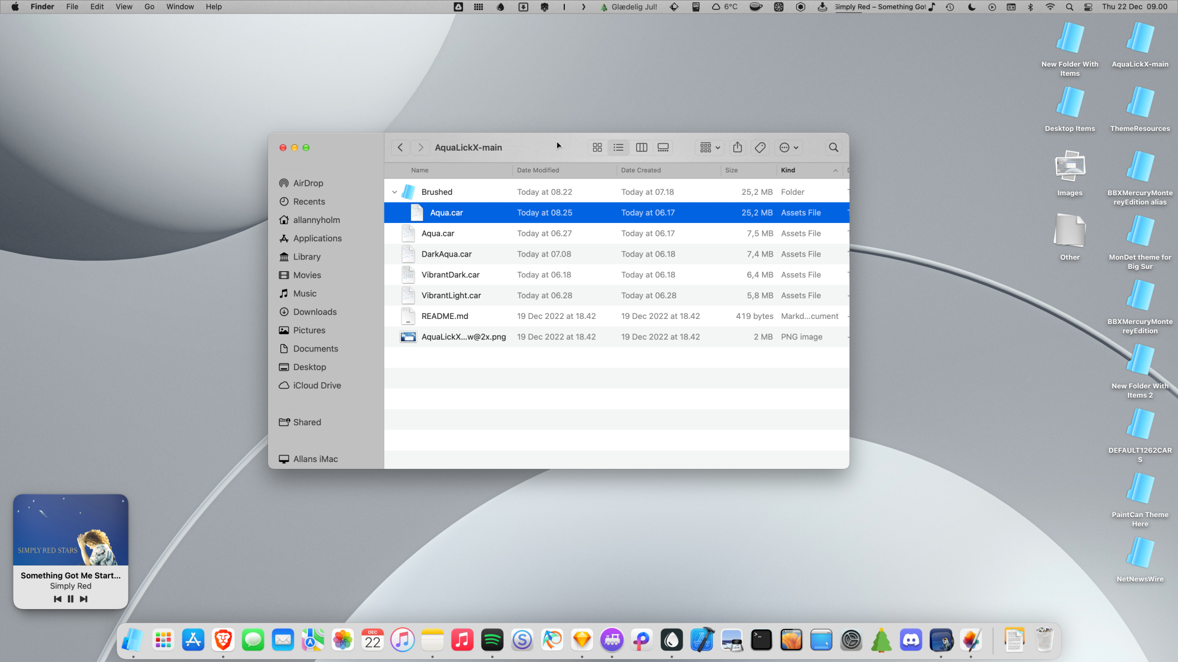Screen dimensions: 1178x662
Task: Select VibrantDark.car in the file list
Action: coord(617,275)
